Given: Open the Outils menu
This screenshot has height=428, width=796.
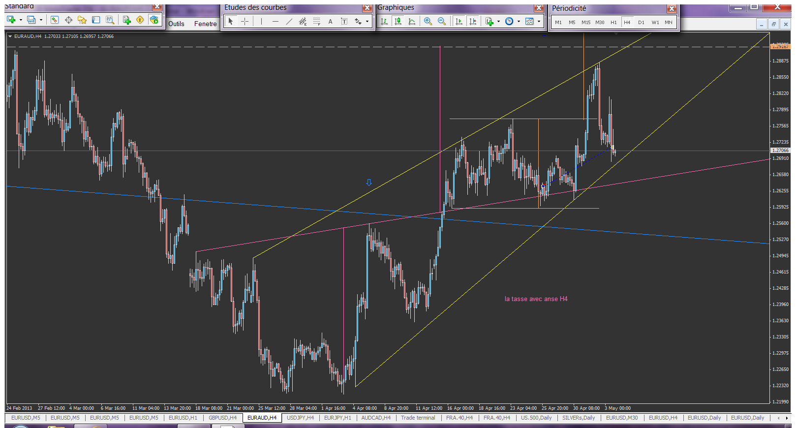Looking at the screenshot, I should [176, 24].
